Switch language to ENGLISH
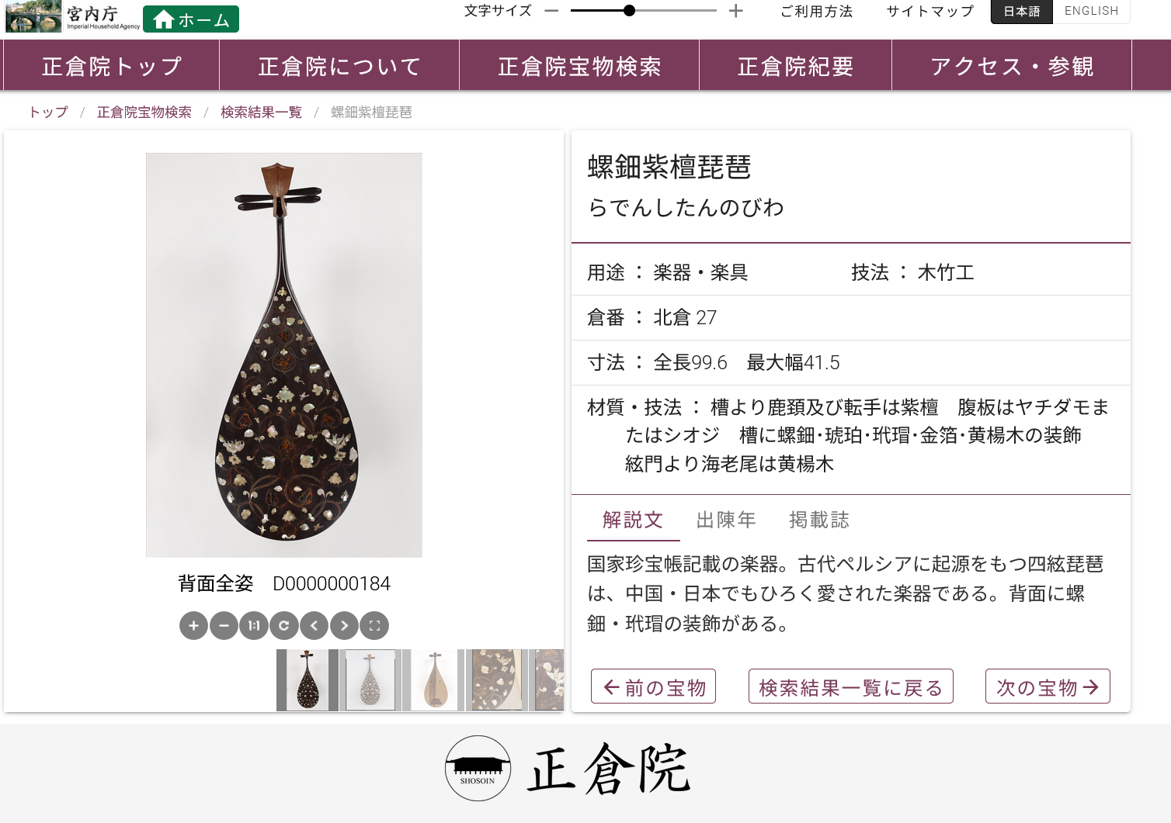This screenshot has height=823, width=1171. tap(1091, 11)
